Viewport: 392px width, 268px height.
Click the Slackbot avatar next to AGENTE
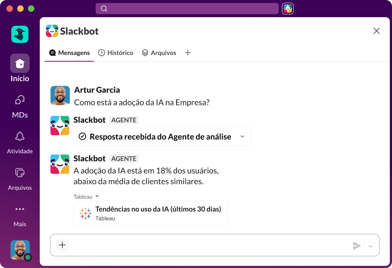60,125
